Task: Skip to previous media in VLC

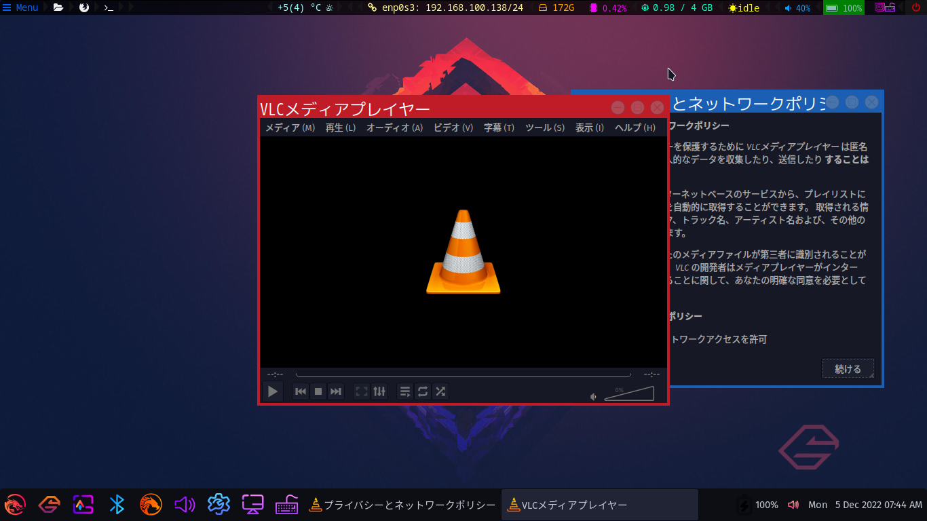Action: pyautogui.click(x=301, y=391)
